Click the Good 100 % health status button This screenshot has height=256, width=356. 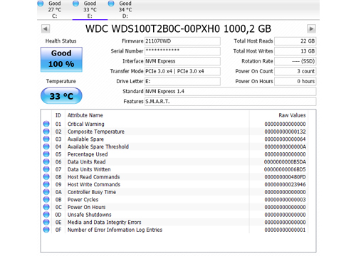(x=61, y=59)
